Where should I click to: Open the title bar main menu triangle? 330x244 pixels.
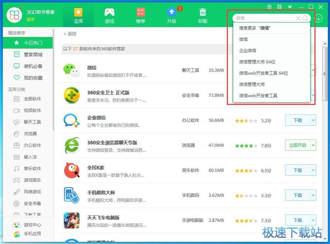290,7
